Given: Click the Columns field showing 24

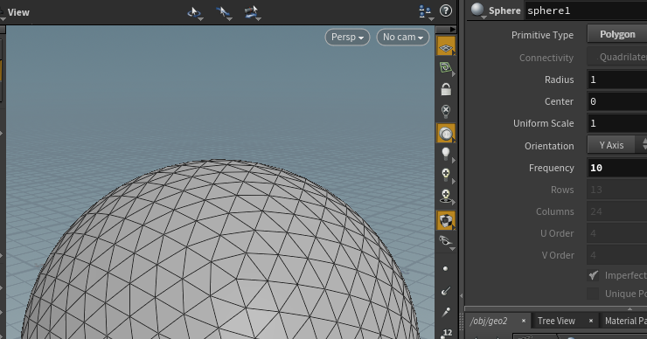Looking at the screenshot, I should [x=617, y=211].
